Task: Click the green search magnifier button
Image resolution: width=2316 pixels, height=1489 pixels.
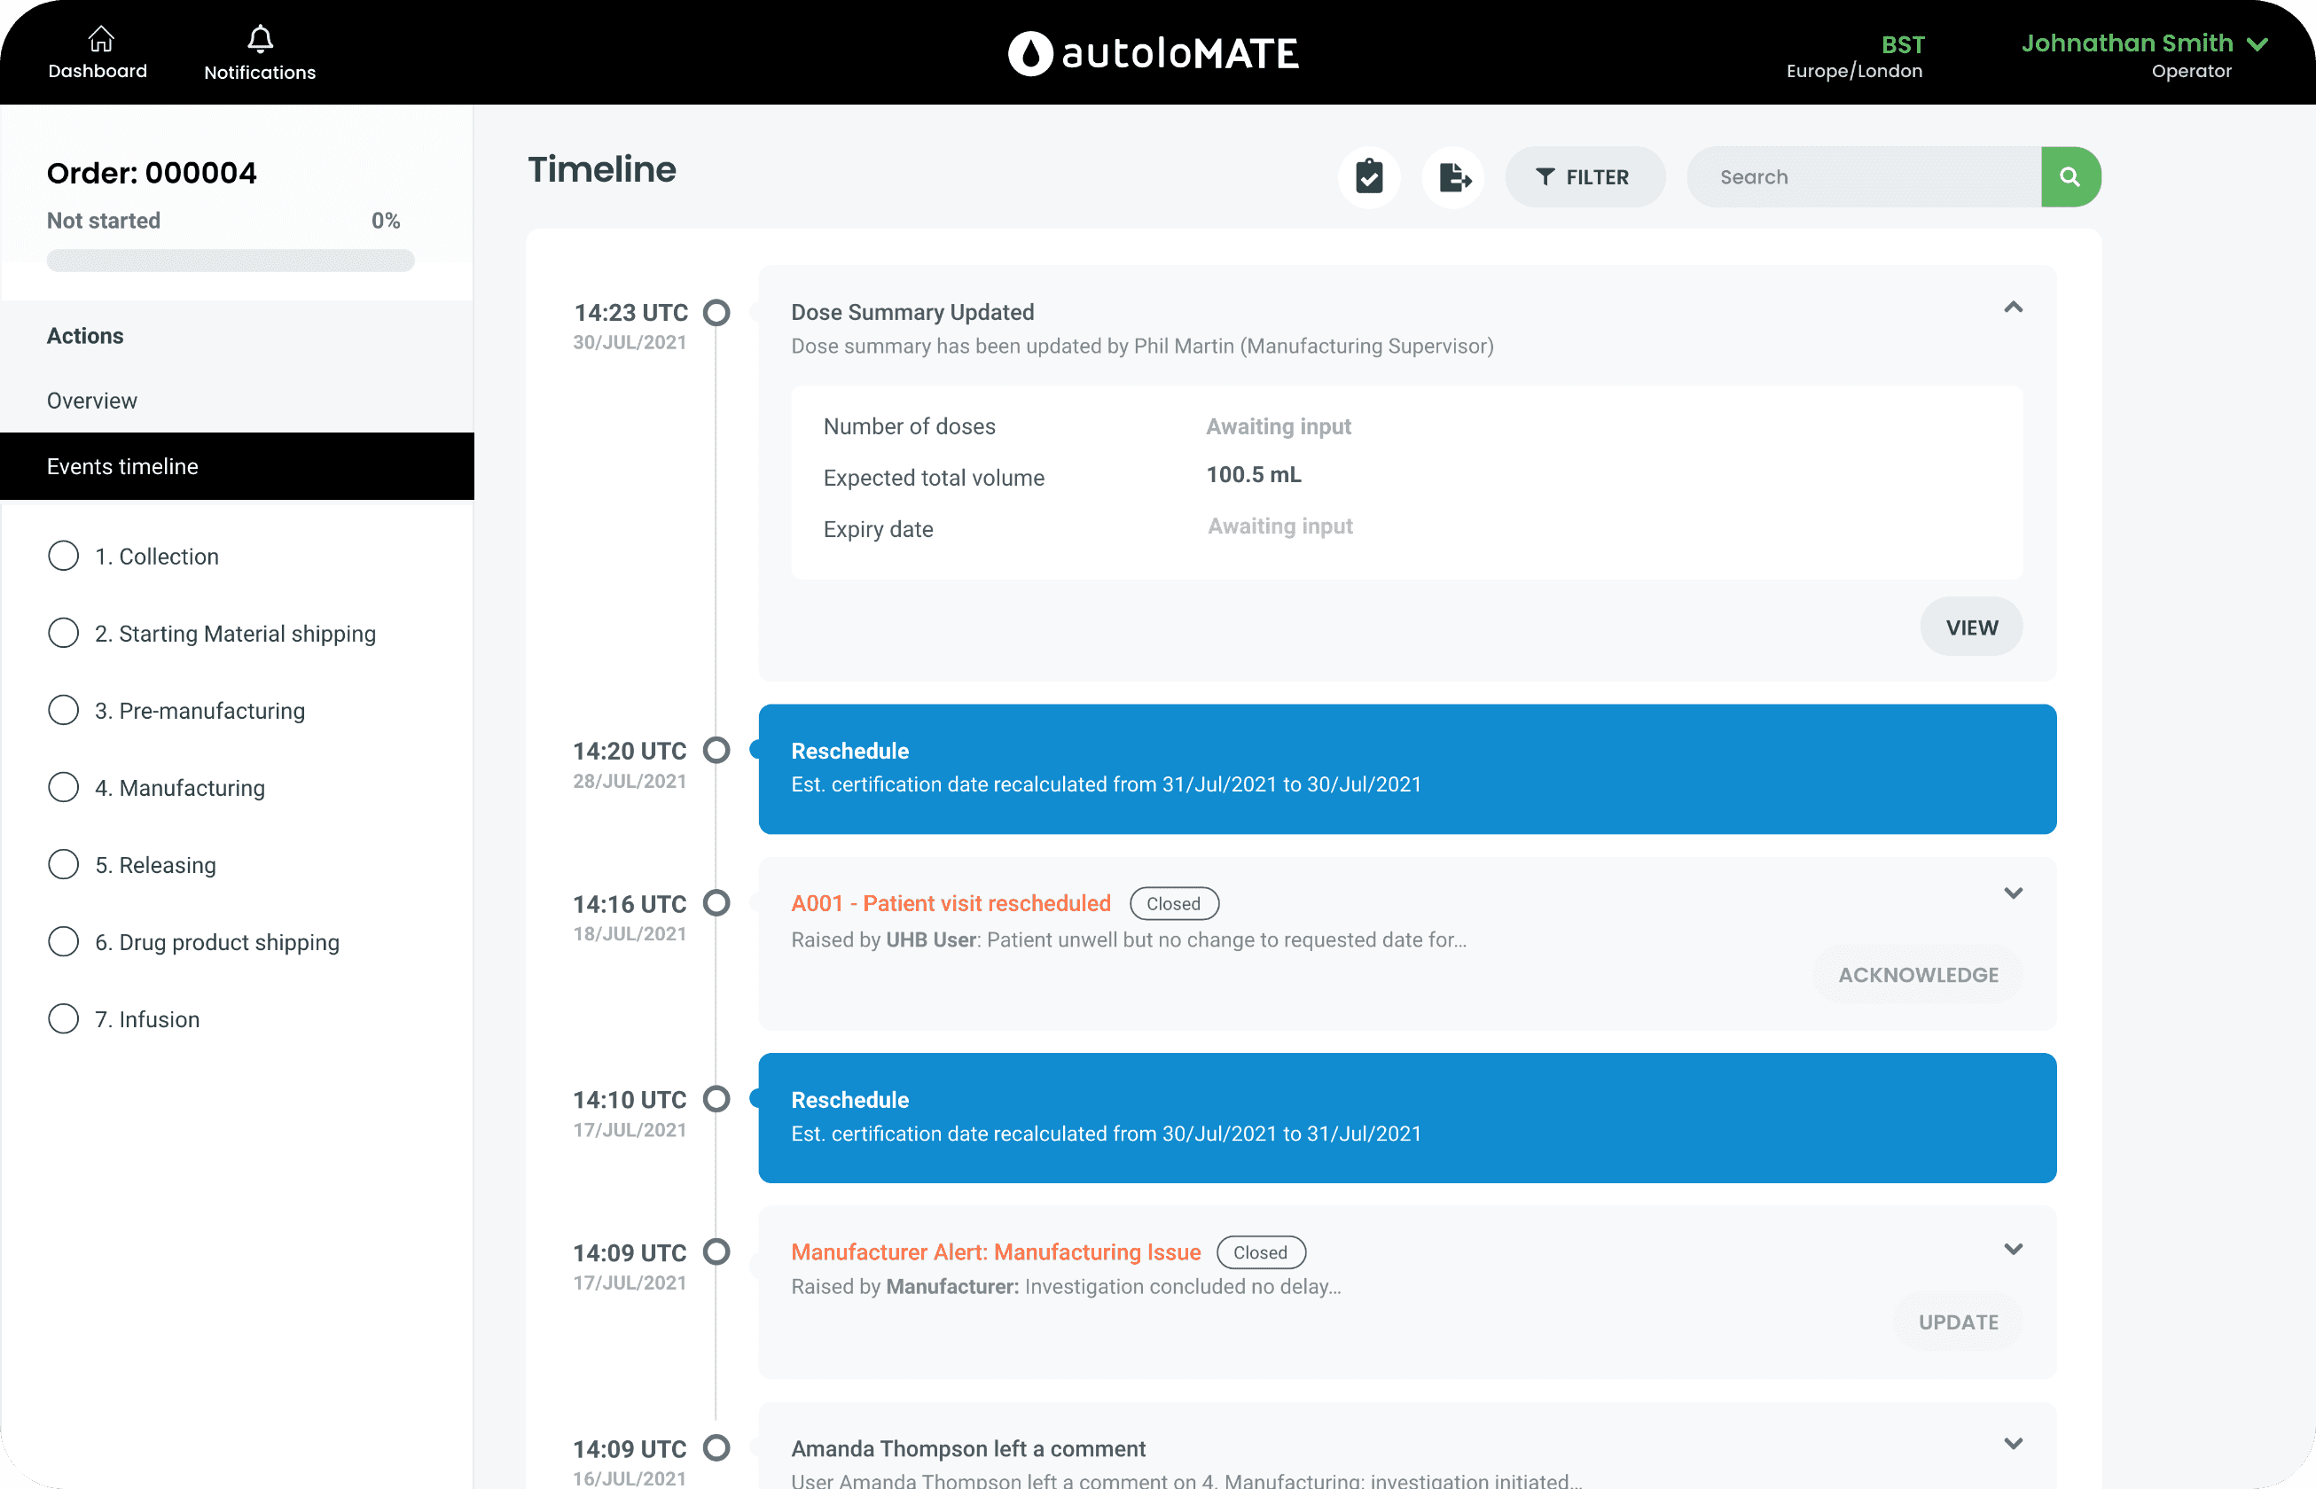Action: pos(2070,177)
